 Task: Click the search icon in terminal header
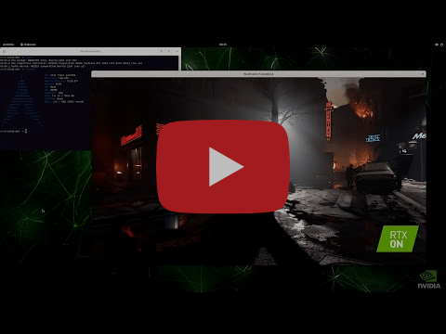click(x=162, y=51)
